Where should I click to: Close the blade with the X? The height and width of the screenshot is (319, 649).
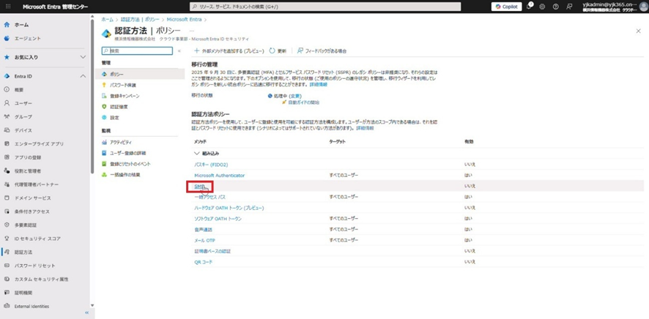click(x=638, y=31)
